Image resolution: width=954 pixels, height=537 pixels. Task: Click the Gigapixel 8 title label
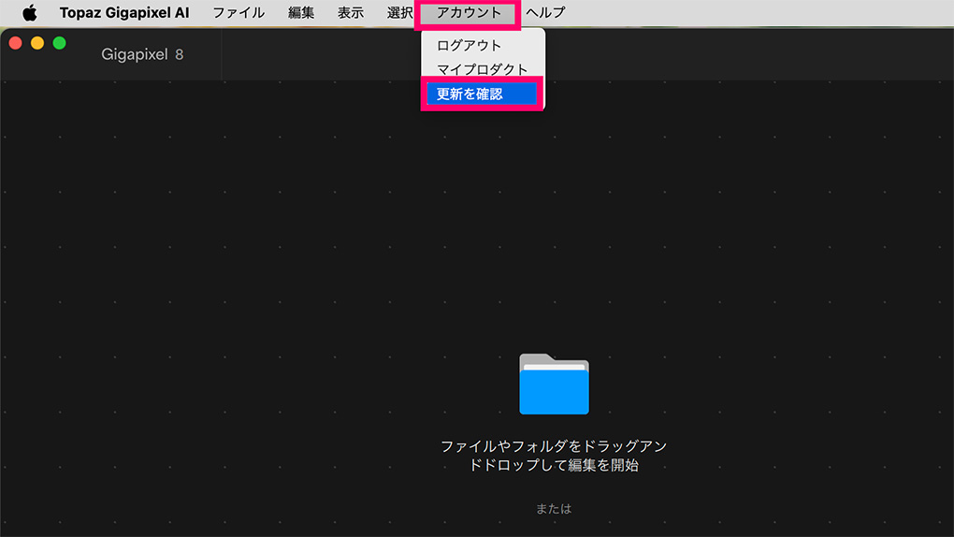coord(142,54)
